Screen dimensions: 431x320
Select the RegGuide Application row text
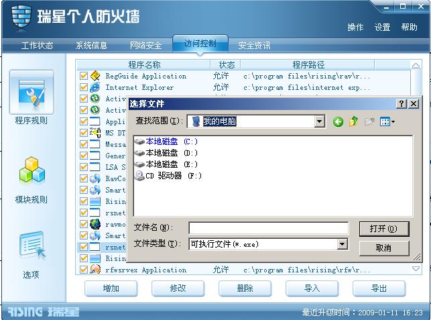146,76
